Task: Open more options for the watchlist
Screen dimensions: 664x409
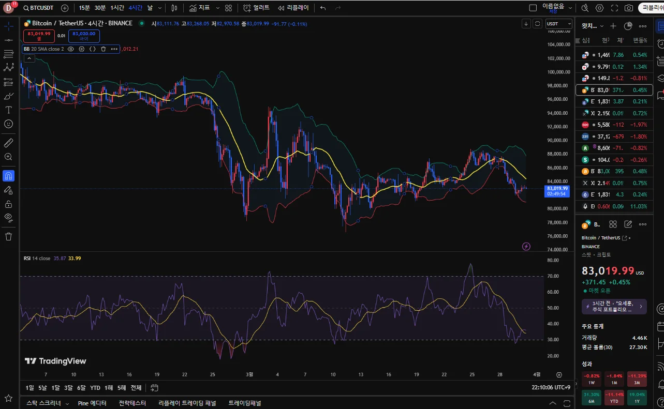Action: pos(643,26)
